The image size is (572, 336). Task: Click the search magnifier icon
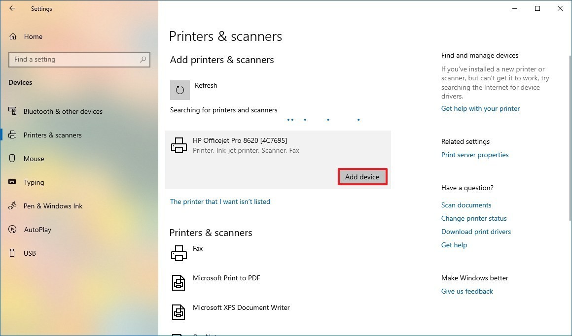pos(143,60)
